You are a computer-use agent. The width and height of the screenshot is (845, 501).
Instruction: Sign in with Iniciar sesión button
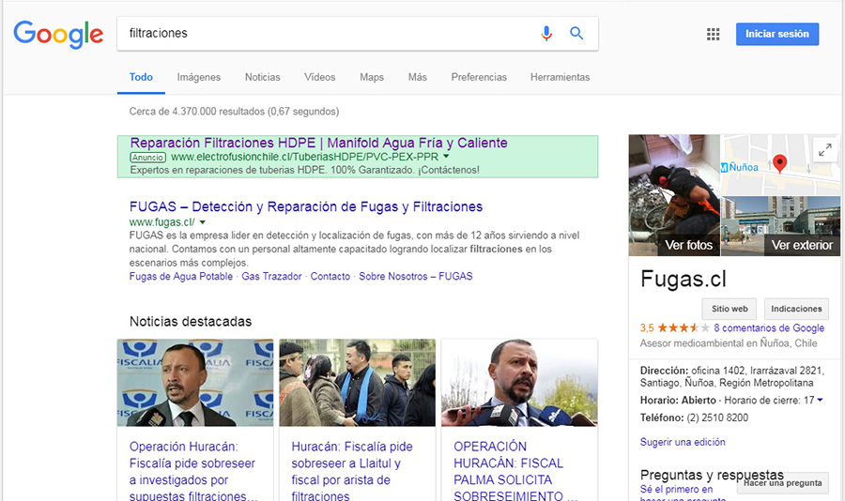(x=777, y=34)
